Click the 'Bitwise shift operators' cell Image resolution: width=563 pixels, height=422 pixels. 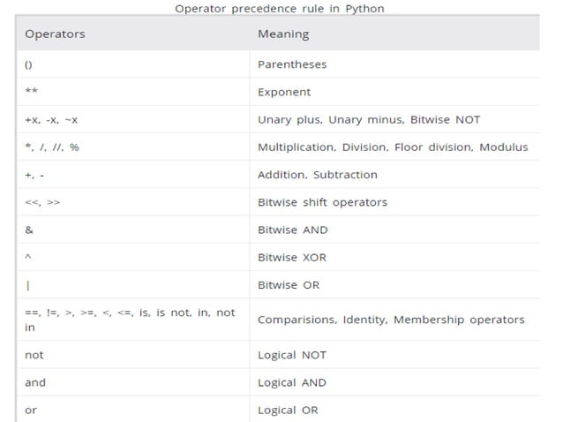[x=322, y=202]
